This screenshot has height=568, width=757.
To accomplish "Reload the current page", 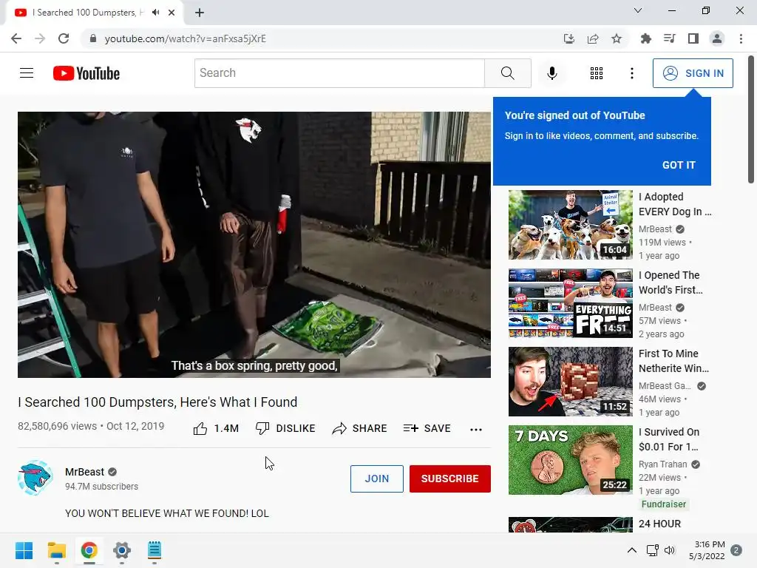I will pos(64,38).
